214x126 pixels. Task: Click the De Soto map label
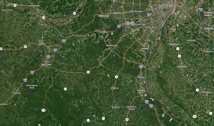click(x=116, y=107)
